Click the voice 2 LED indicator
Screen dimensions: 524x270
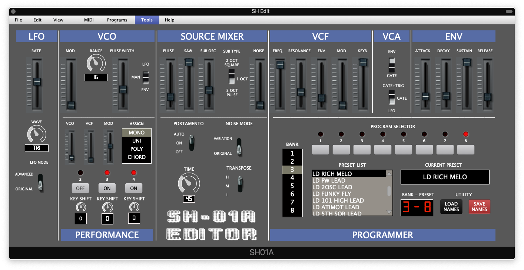[x=80, y=173]
